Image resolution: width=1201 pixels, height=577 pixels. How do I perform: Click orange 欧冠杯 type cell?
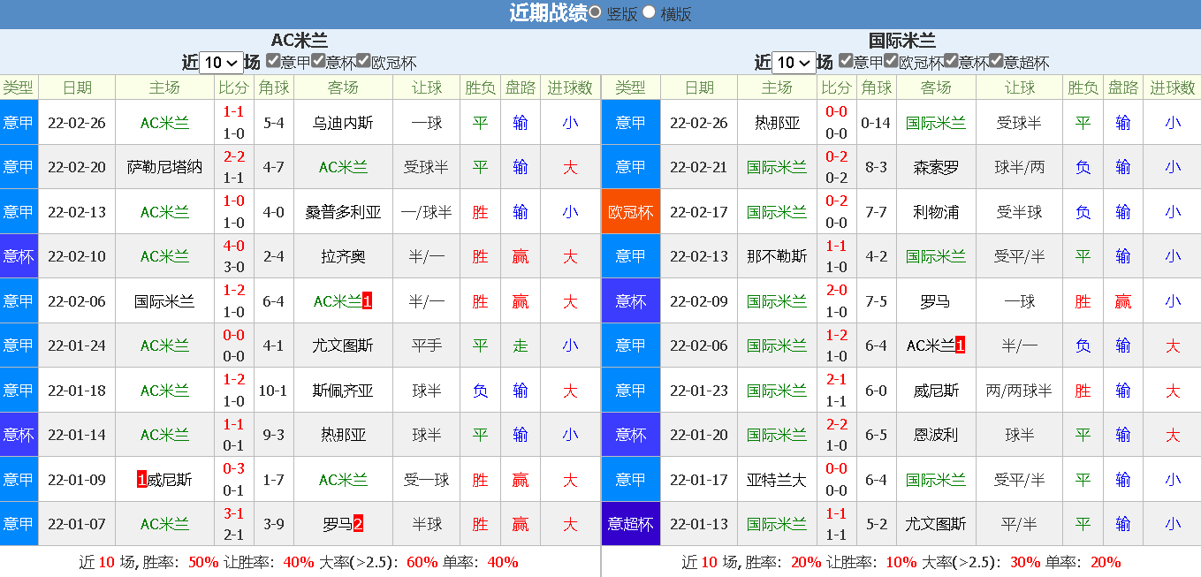tap(630, 212)
